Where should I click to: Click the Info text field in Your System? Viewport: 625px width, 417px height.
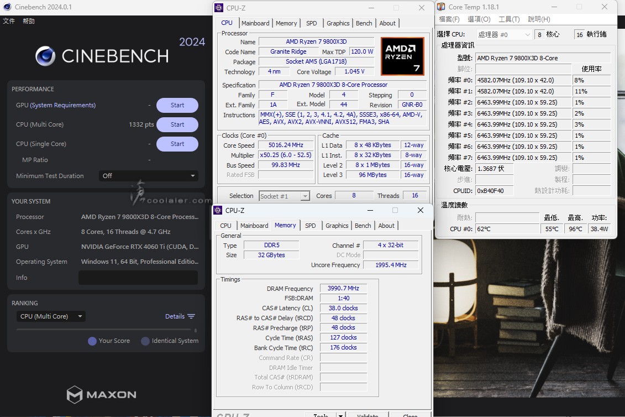(x=138, y=278)
